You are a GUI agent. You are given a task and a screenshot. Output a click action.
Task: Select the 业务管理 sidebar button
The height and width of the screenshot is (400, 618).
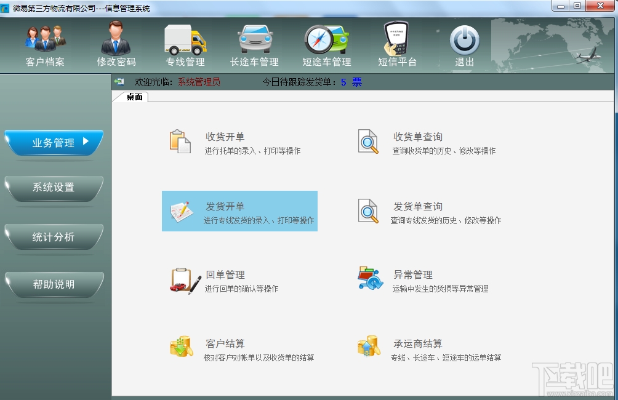tap(54, 143)
